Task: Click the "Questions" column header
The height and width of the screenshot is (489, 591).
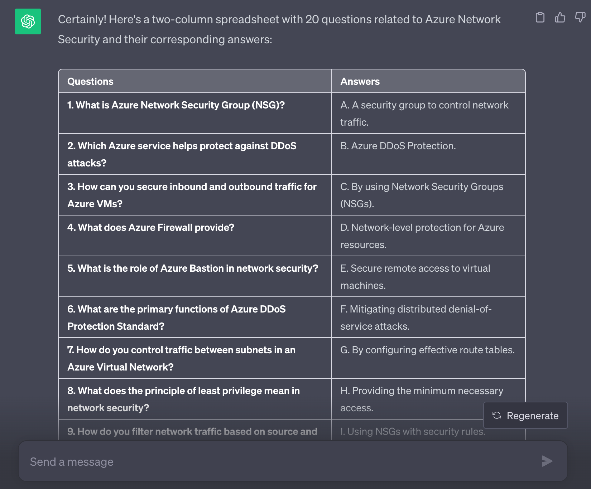Action: [90, 81]
